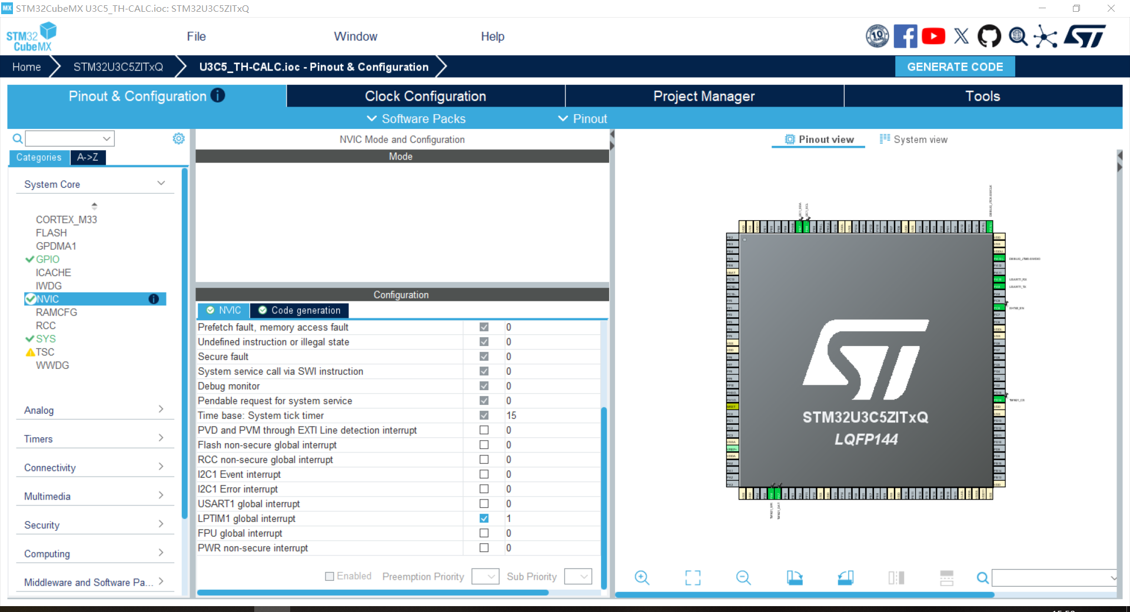Enable USART1 global interrupt checkbox
Screen dimensions: 1130x612
tap(484, 504)
